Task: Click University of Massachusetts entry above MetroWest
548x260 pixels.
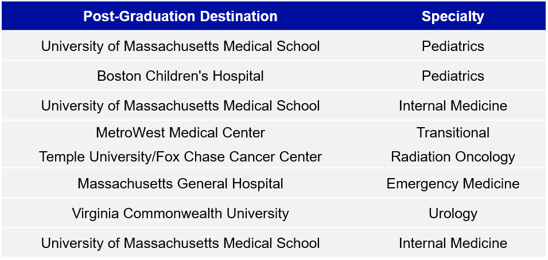Action: tap(180, 105)
